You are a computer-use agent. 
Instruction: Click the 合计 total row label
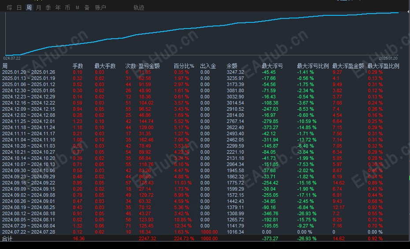click(7, 238)
